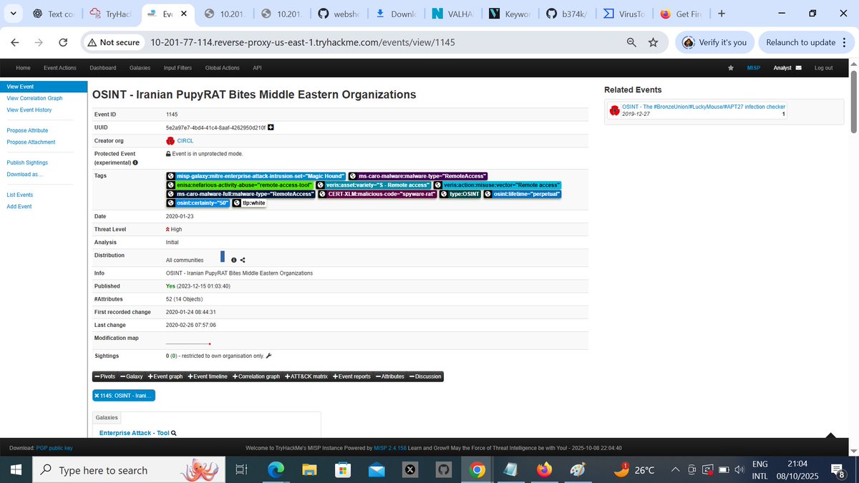Select View Event History in sidebar
This screenshot has height=483, width=859.
[29, 109]
